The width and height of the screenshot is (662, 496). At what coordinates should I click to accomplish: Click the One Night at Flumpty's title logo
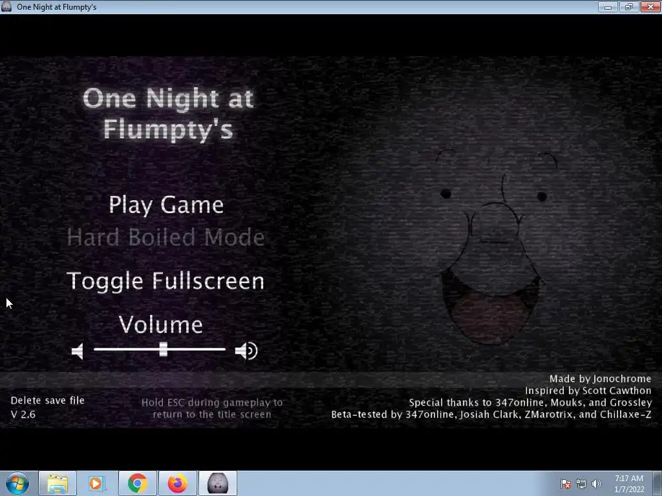point(168,113)
